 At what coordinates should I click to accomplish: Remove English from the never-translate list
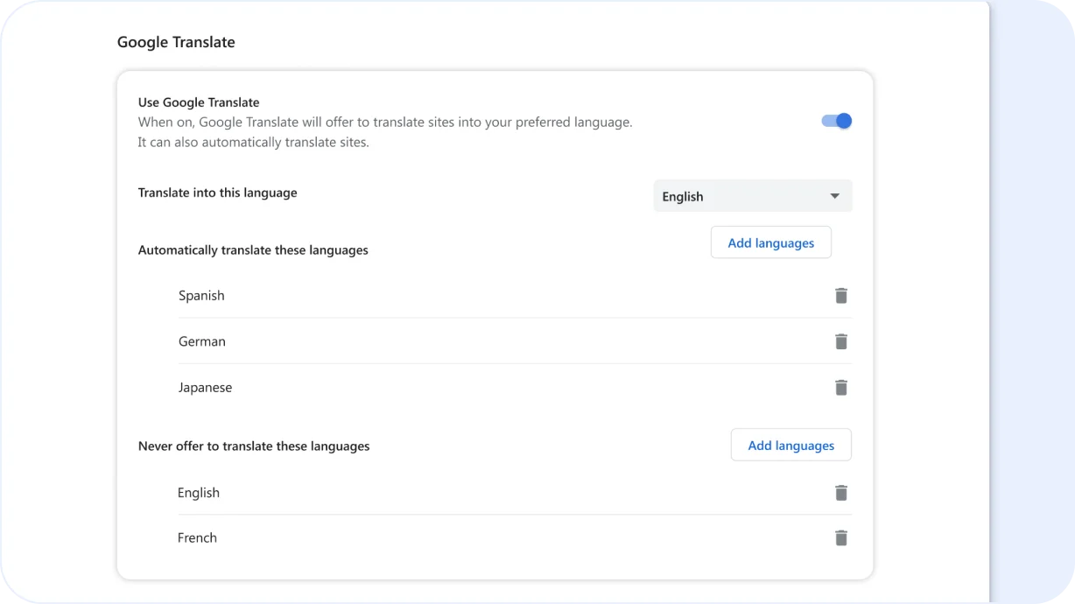pos(841,493)
